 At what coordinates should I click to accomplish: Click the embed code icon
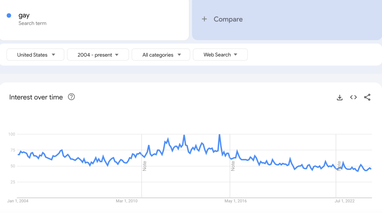tap(353, 98)
